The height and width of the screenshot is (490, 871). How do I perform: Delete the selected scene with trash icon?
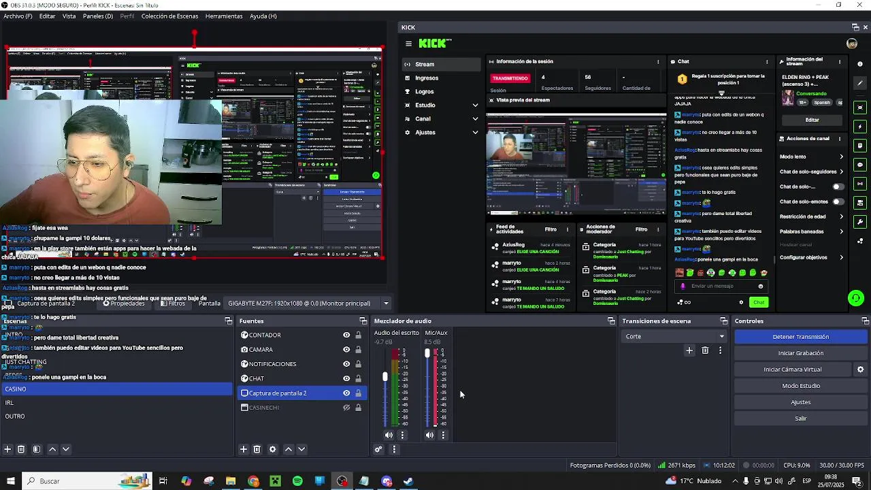21,449
